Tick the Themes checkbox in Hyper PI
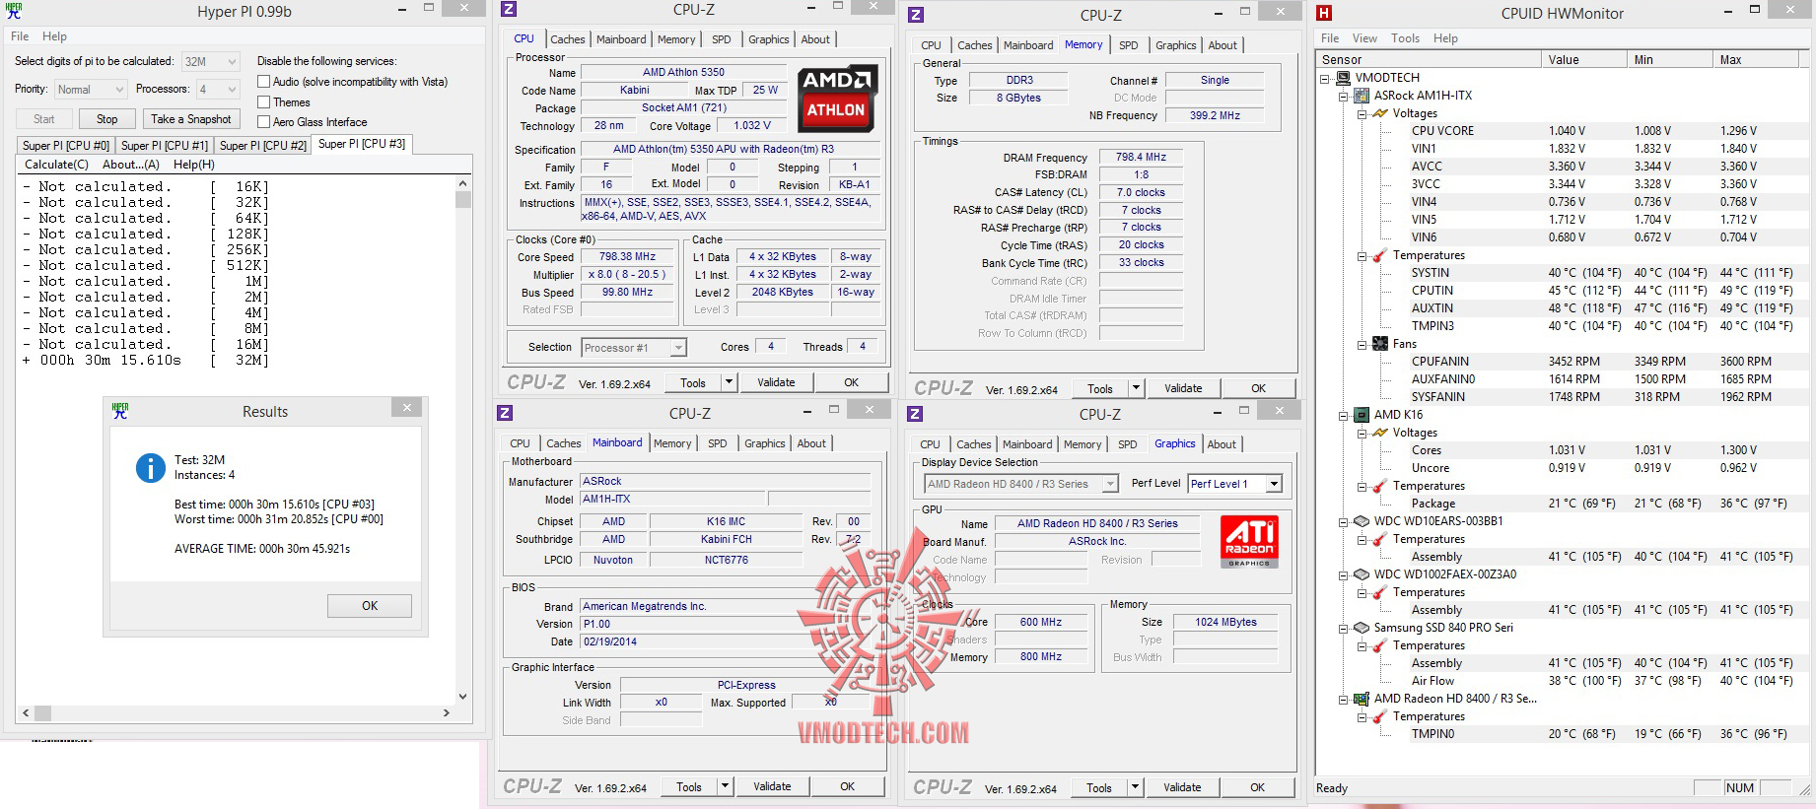Screen dimensions: 1816x809 coord(263,101)
